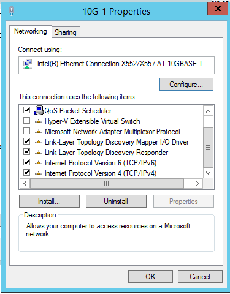Click the Mapper I/O Driver row icon

[x=39, y=142]
